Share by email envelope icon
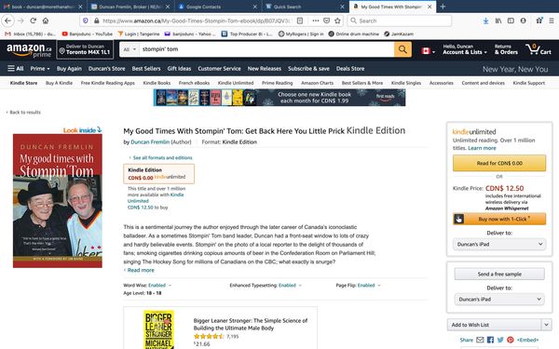The image size is (559, 349). (480, 340)
